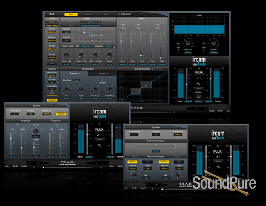Click icon above FLUX logo in Source Filter

[x=218, y=146]
